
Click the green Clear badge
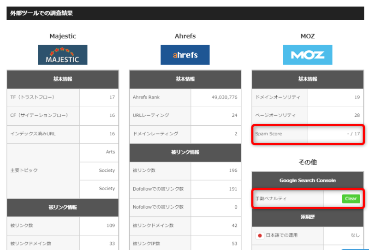(x=351, y=199)
